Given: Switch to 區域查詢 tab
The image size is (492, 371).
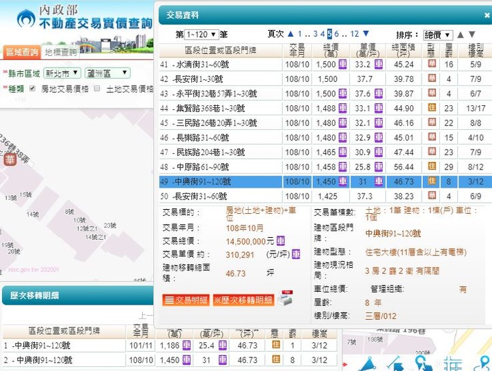Looking at the screenshot, I should 21,52.
